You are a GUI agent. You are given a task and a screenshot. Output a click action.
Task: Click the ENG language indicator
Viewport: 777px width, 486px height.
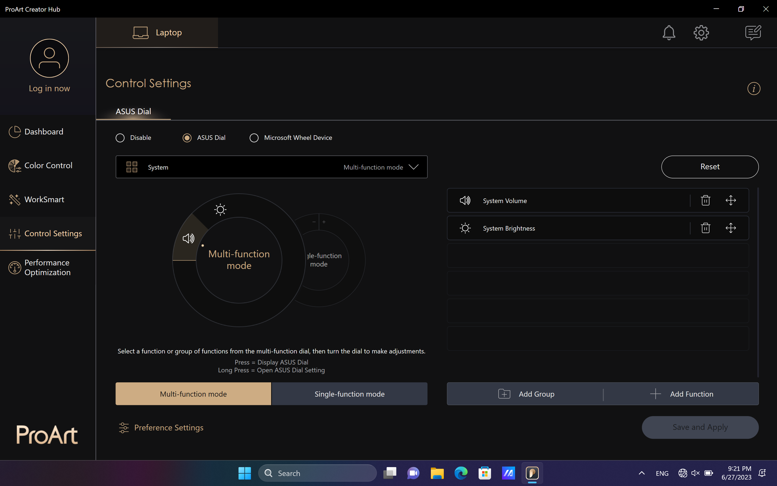(662, 473)
